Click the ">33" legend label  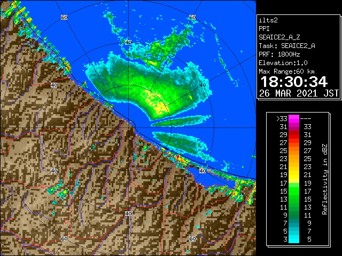pos(282,119)
